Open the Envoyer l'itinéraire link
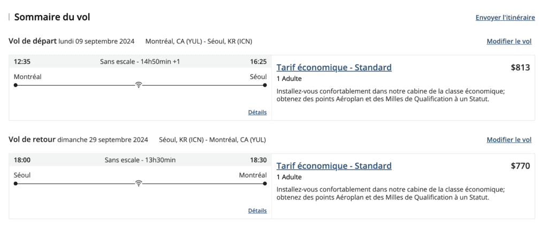Screen dimensions: 548x229 tap(505, 18)
